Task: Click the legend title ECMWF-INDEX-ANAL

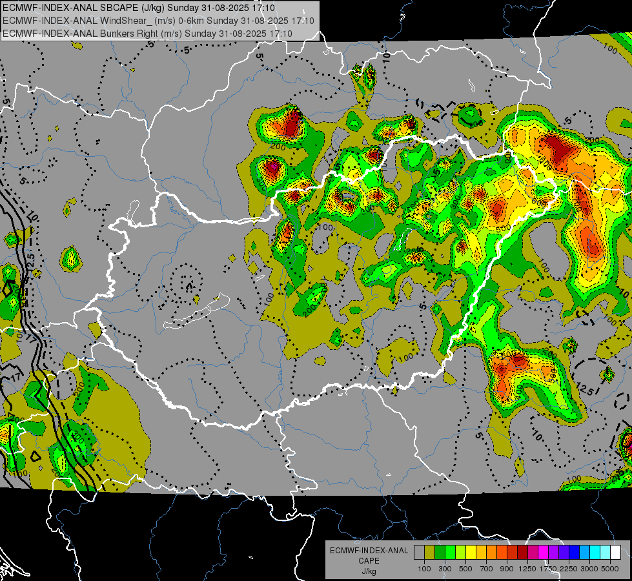Action: tap(369, 551)
